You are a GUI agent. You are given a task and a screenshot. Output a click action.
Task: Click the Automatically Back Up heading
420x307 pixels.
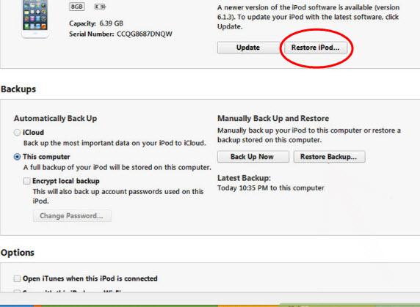[56, 119]
